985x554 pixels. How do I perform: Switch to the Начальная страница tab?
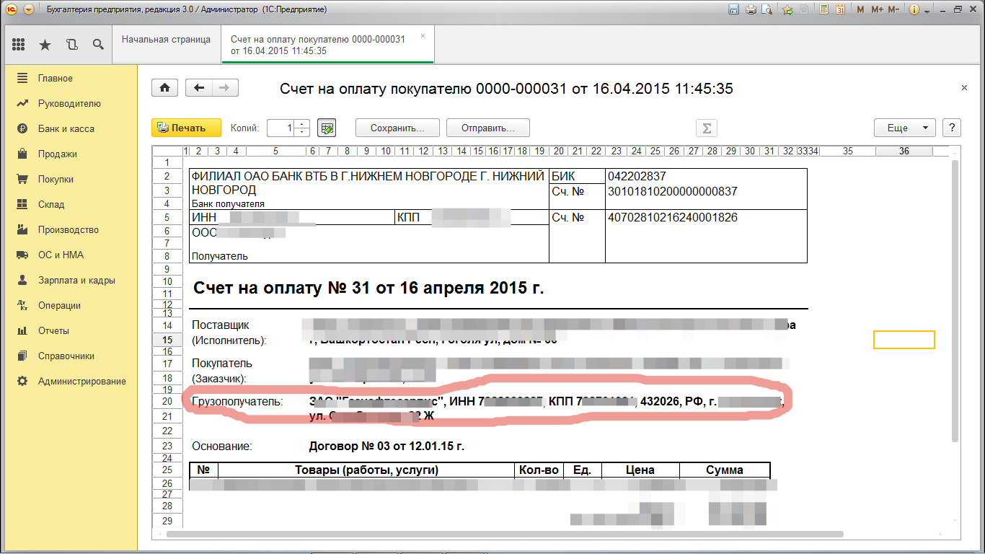point(166,40)
